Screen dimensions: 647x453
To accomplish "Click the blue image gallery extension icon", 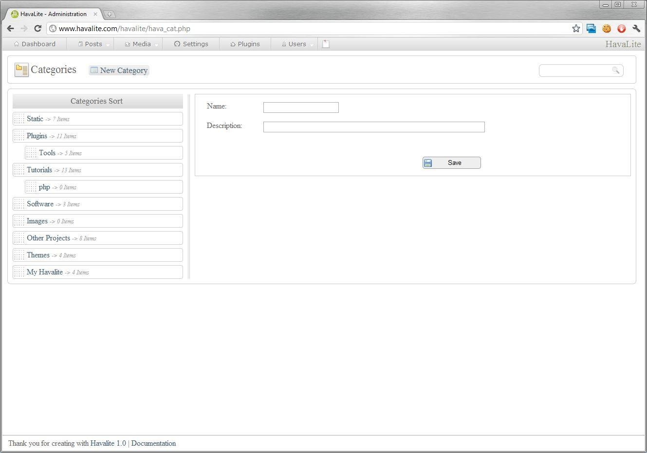I will tap(591, 29).
